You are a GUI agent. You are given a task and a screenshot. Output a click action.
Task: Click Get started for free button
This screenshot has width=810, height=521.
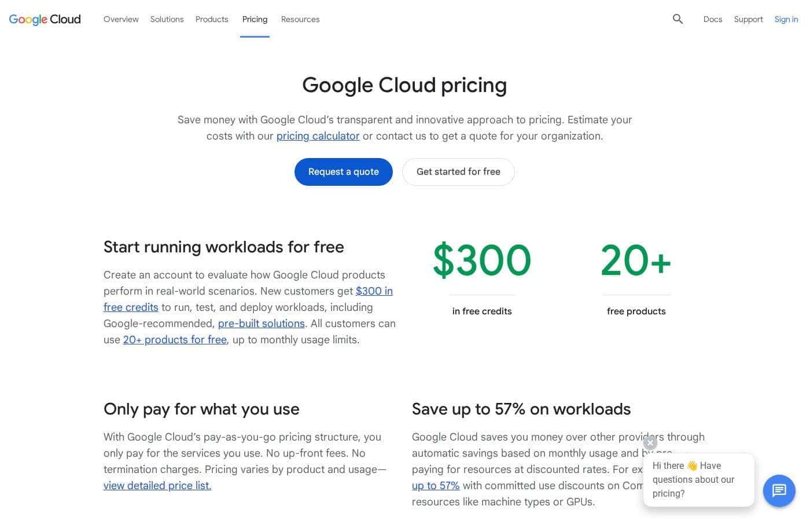coord(458,172)
